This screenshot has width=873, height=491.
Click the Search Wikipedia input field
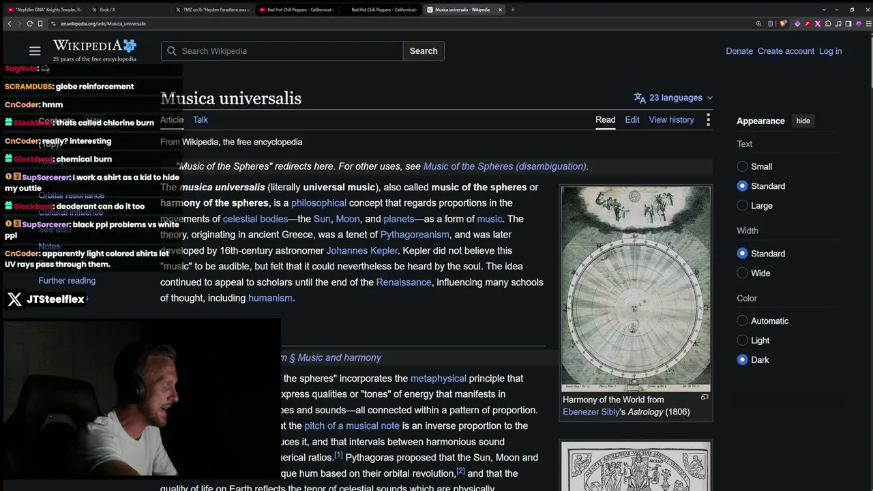point(282,51)
